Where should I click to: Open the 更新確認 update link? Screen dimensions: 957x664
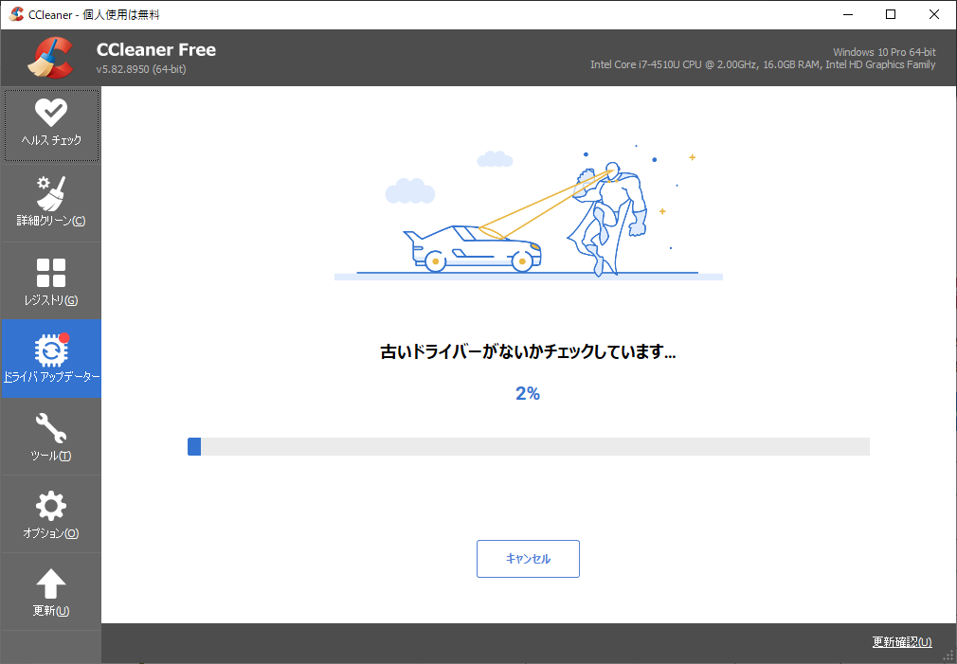(x=901, y=641)
